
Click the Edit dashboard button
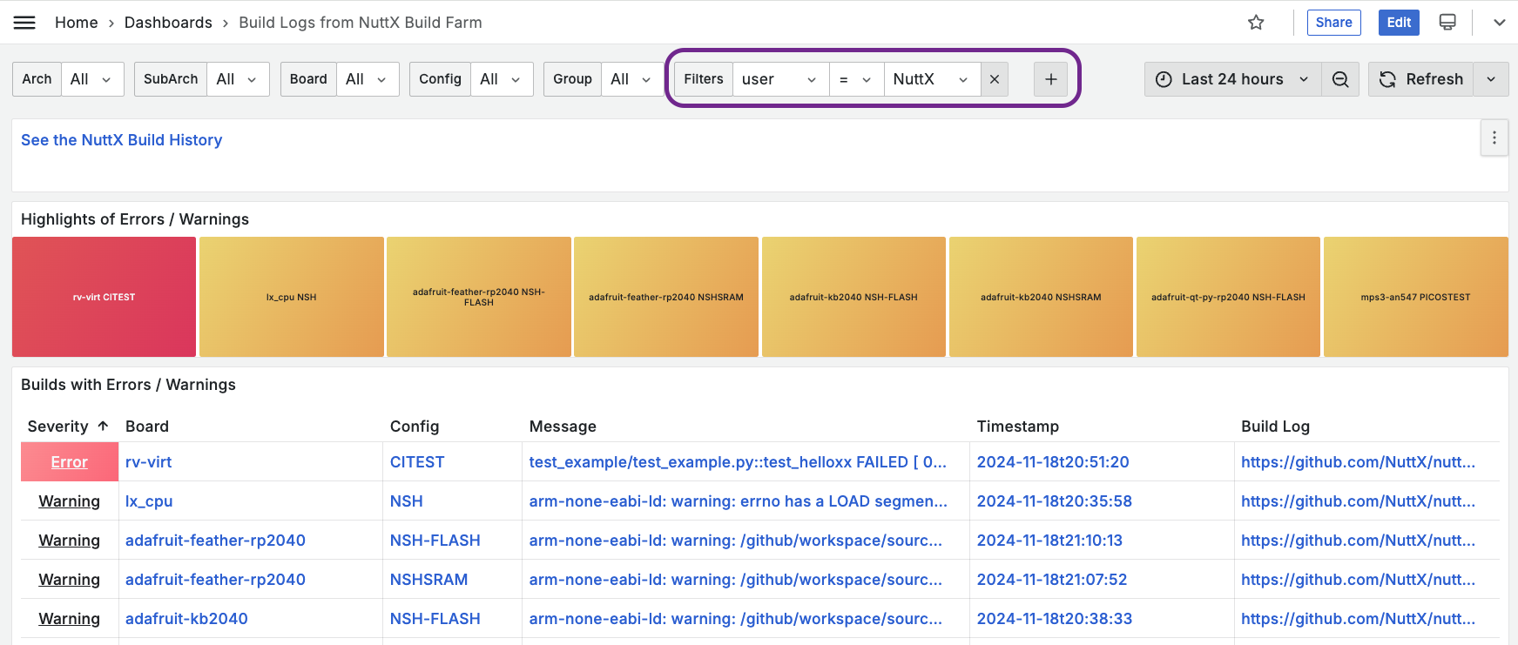[1399, 23]
